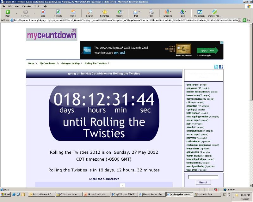The width and height of the screenshot is (253, 202).
Task: Click the Twitter share icon
Action: pyautogui.click(x=216, y=67)
